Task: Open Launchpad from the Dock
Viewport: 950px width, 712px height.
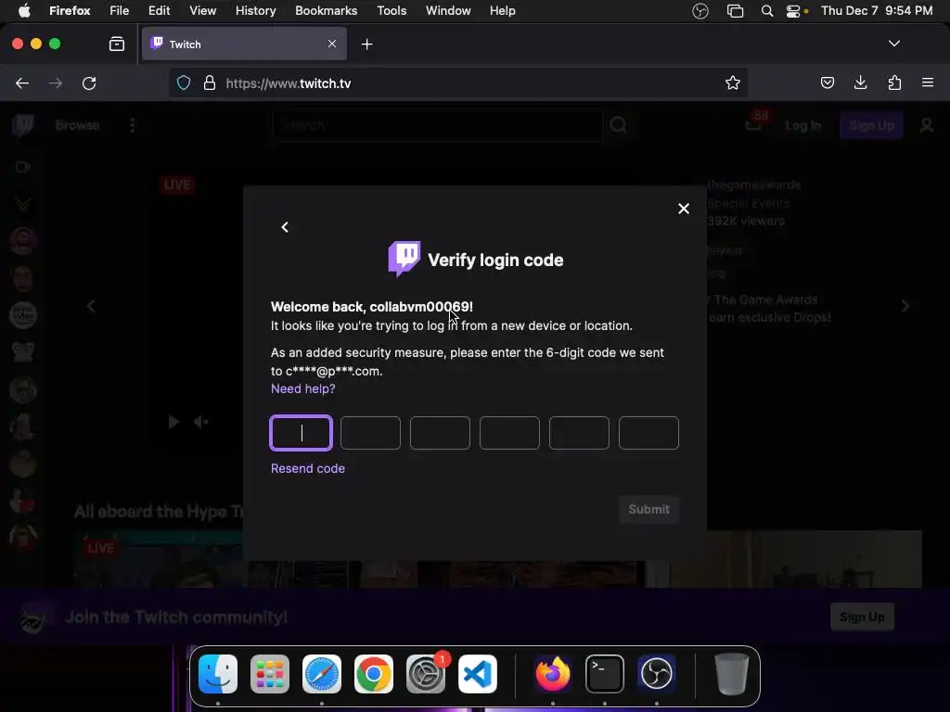Action: 270,674
